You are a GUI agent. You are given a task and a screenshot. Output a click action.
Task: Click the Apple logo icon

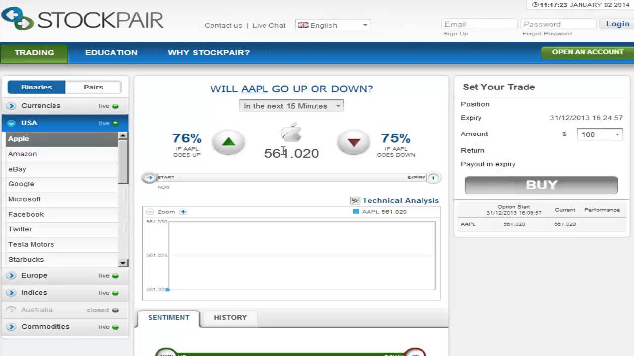pyautogui.click(x=291, y=133)
